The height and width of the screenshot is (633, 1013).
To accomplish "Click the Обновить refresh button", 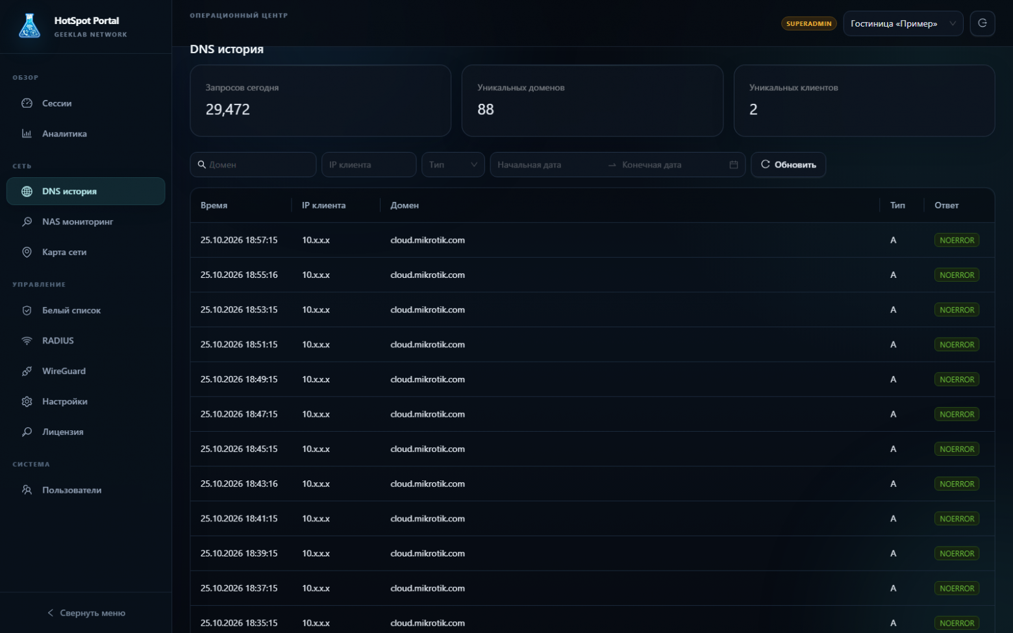I will click(788, 165).
